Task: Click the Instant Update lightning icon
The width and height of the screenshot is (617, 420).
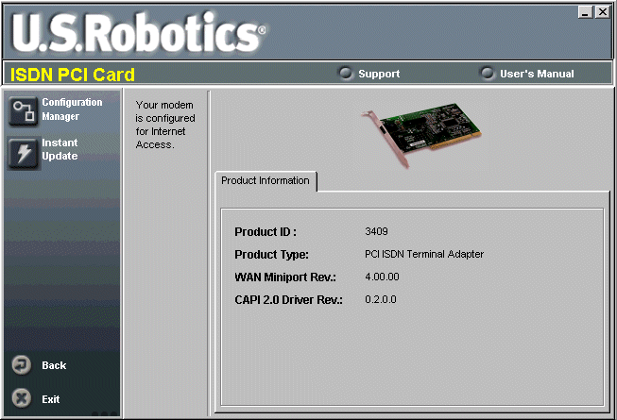Action: pos(23,152)
